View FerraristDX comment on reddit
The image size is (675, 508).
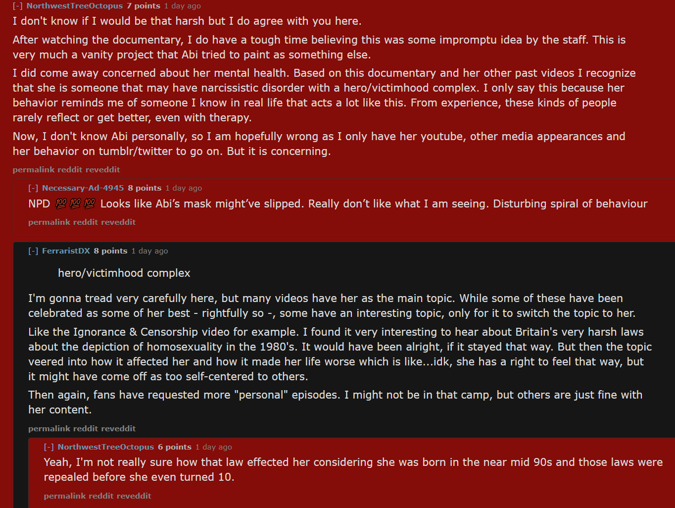tap(86, 429)
